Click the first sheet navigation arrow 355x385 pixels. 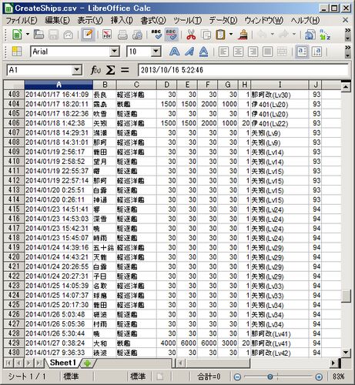(x=8, y=363)
